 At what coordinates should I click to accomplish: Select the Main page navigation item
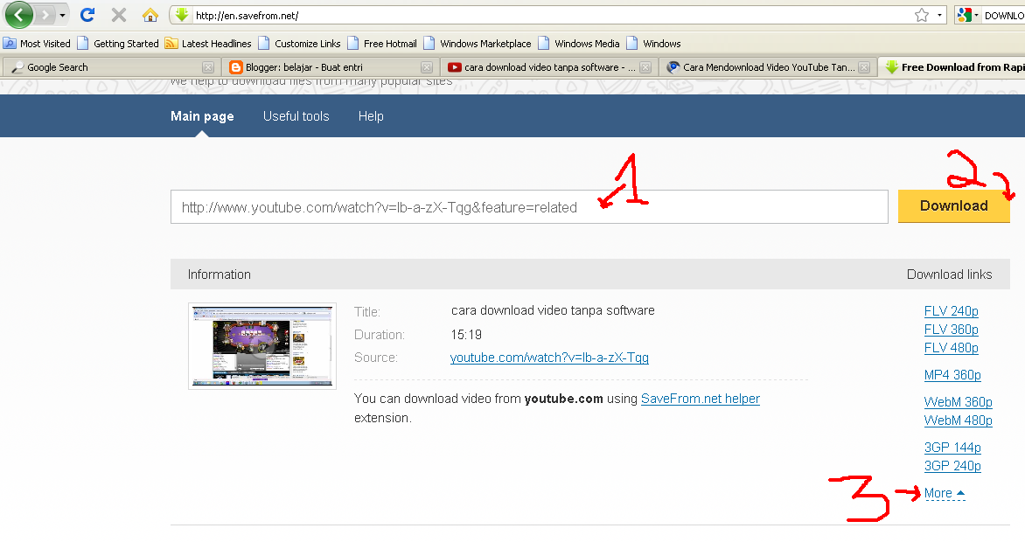coord(202,116)
